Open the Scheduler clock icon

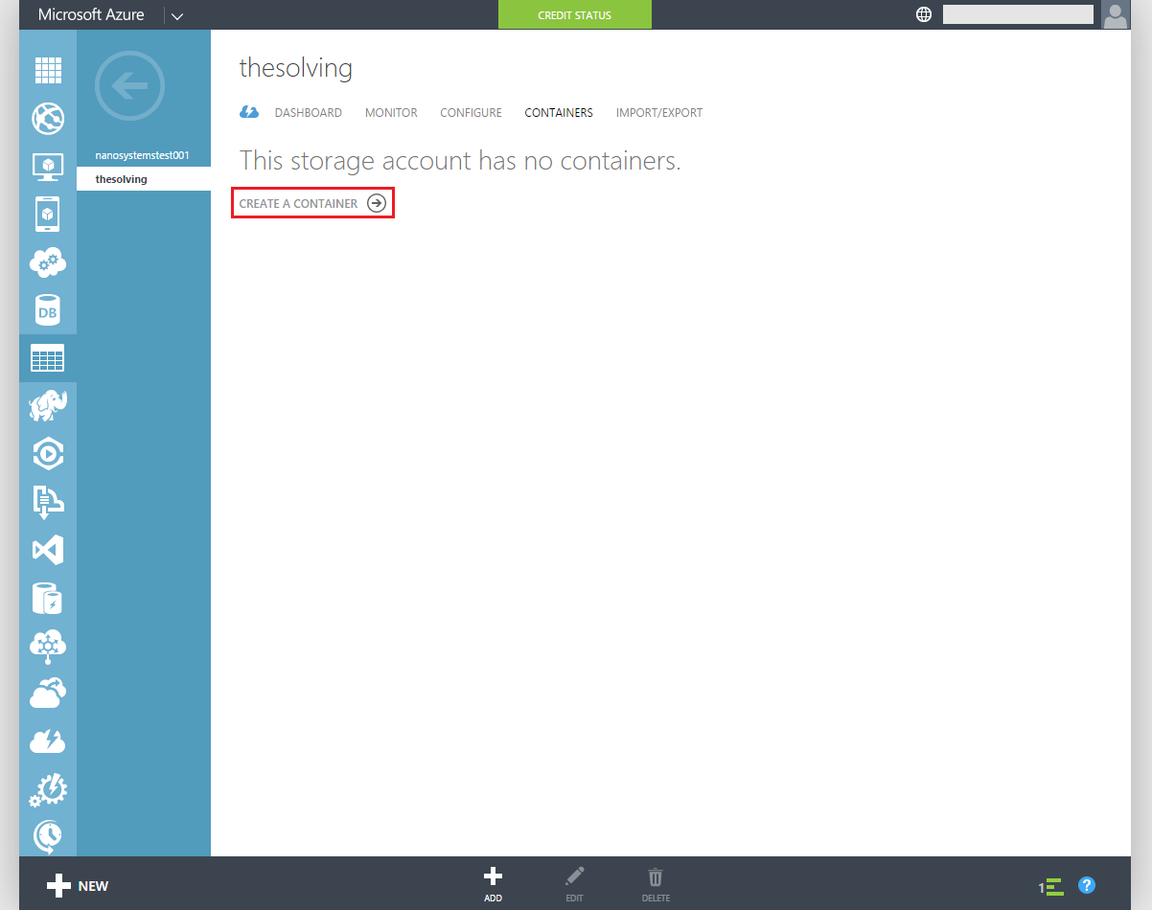click(x=48, y=837)
